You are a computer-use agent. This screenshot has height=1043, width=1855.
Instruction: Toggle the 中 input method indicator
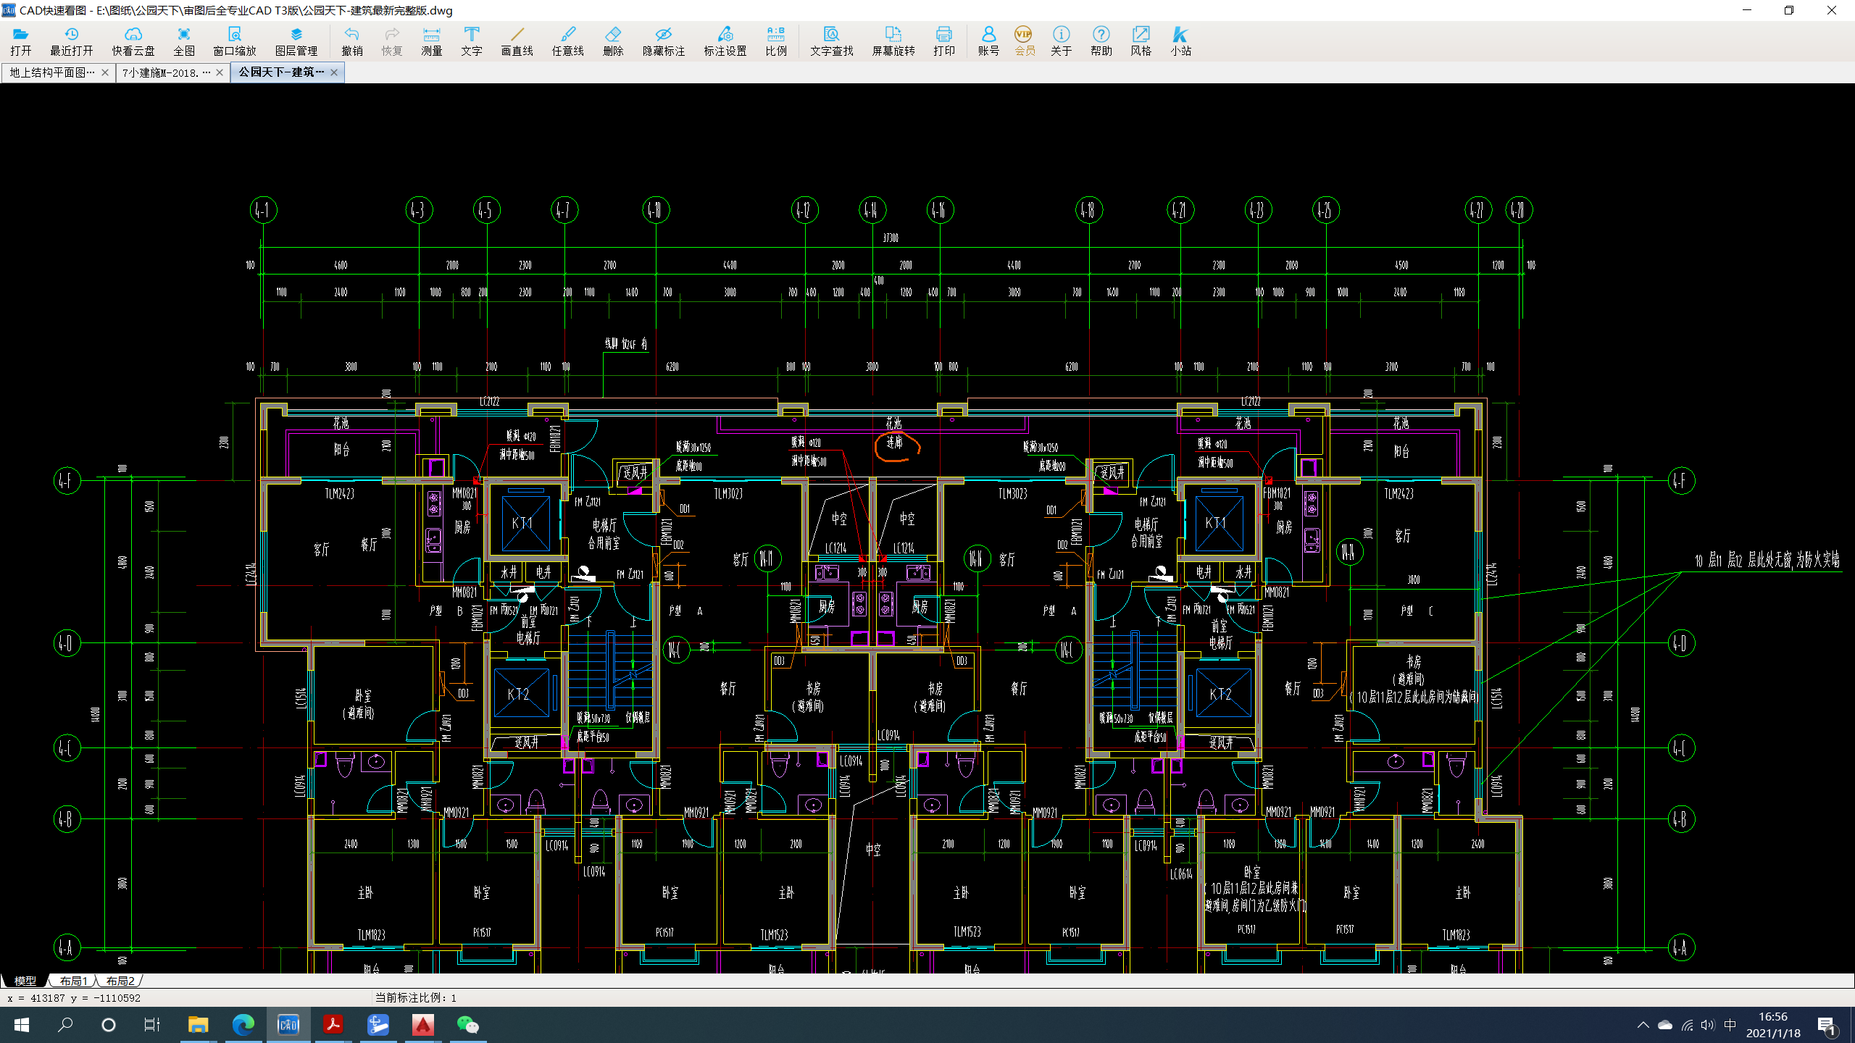tap(1730, 1025)
